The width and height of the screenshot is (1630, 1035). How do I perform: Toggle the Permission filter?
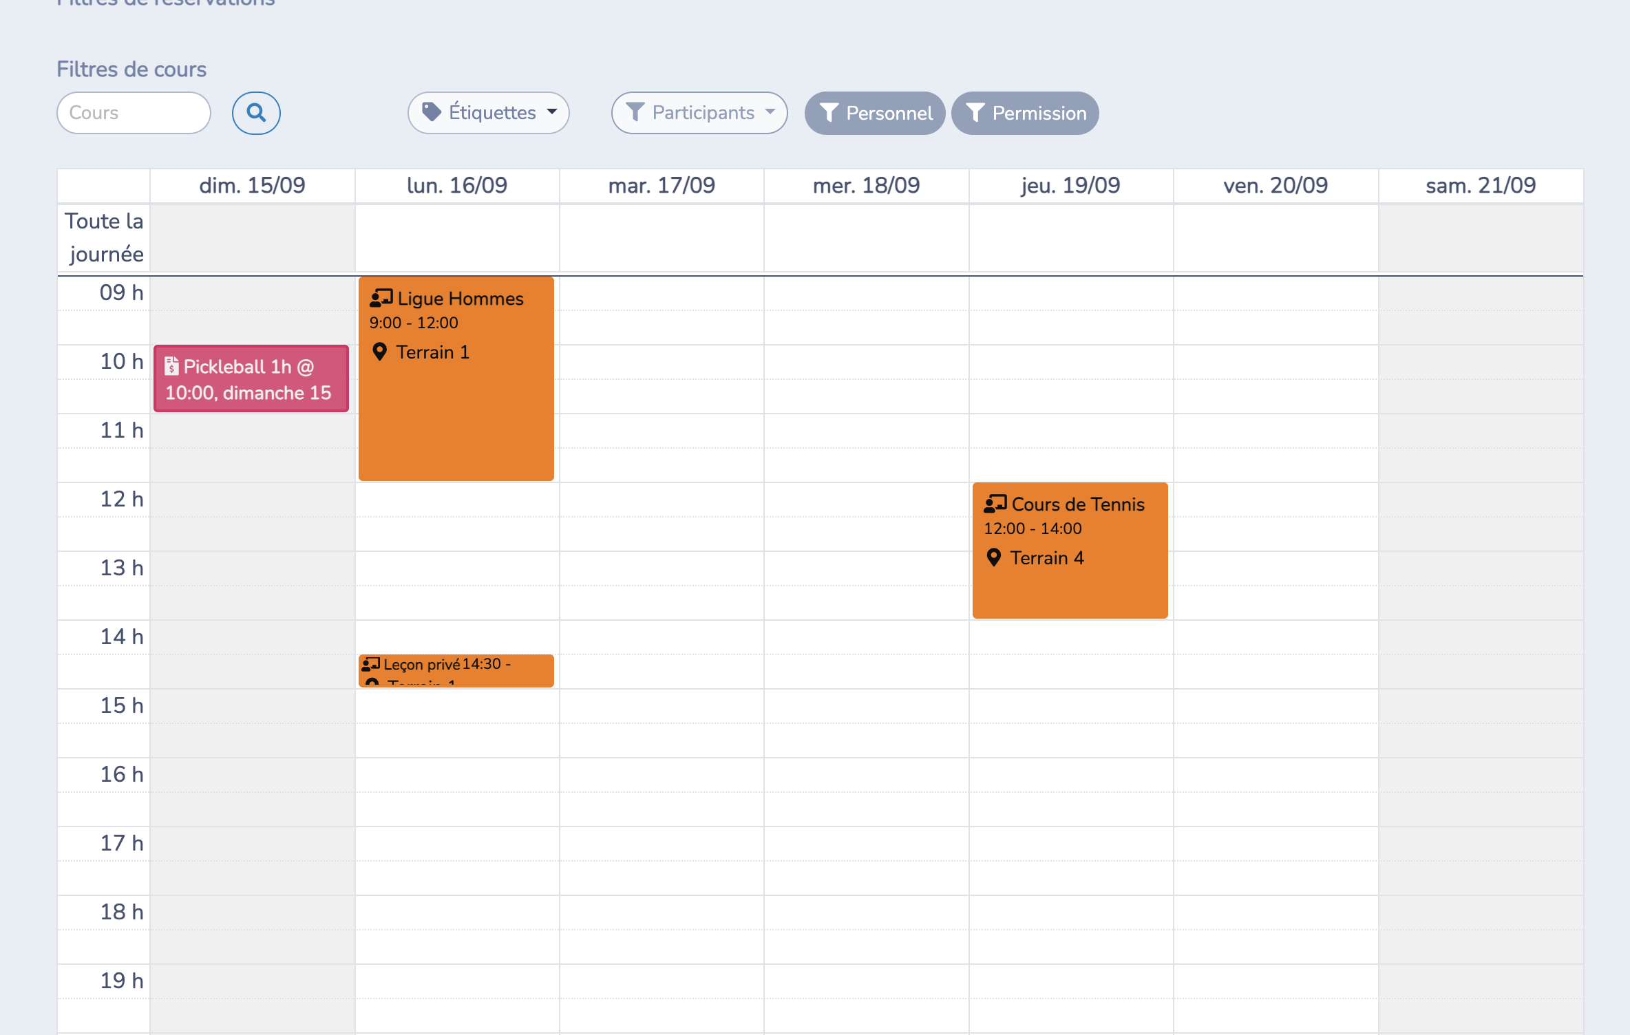(x=1025, y=113)
